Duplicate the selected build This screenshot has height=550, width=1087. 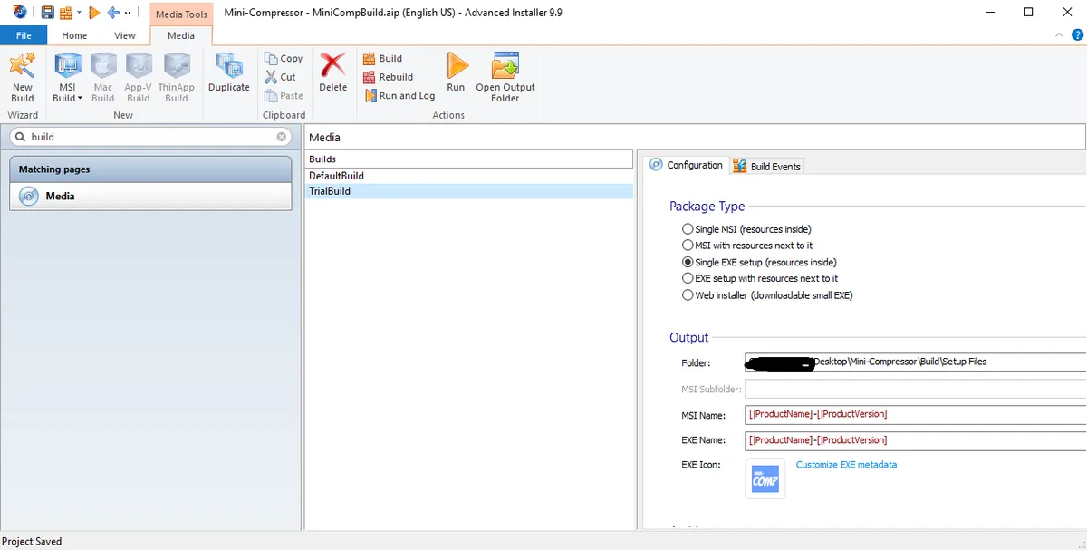click(x=228, y=73)
